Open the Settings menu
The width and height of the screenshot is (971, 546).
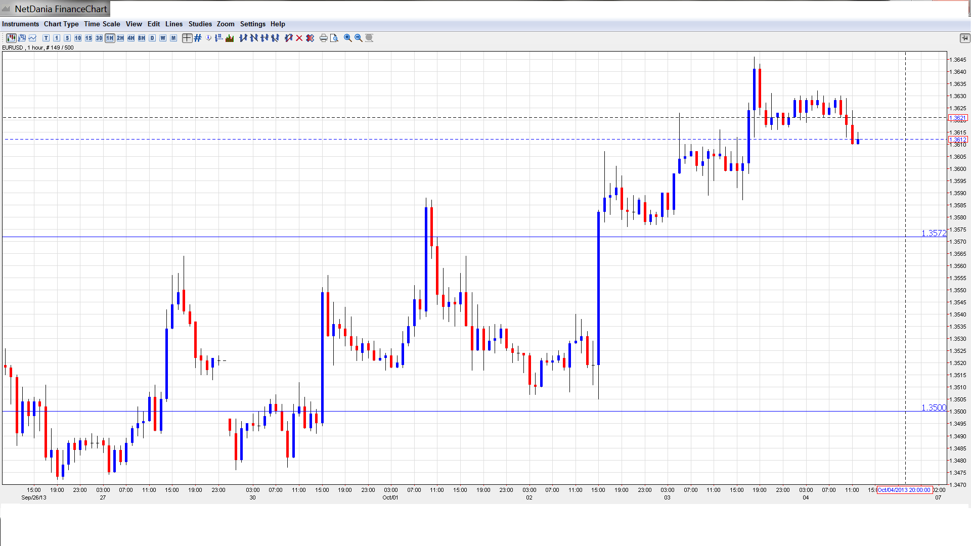coord(253,24)
